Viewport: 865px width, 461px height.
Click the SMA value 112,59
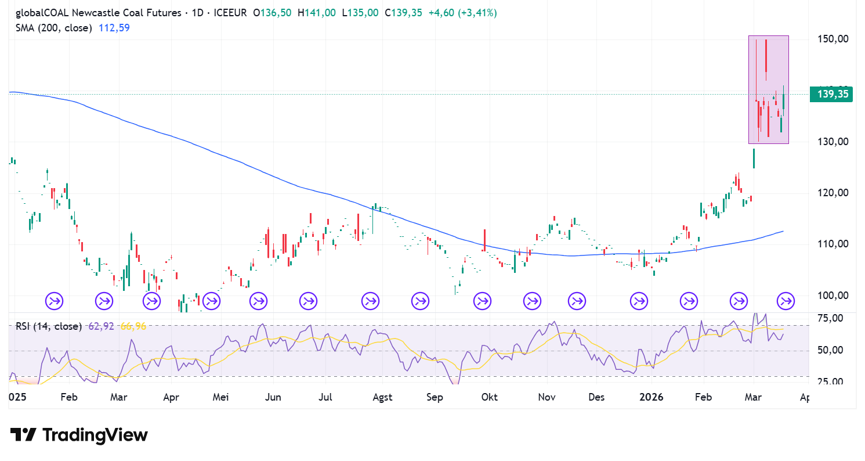[114, 27]
